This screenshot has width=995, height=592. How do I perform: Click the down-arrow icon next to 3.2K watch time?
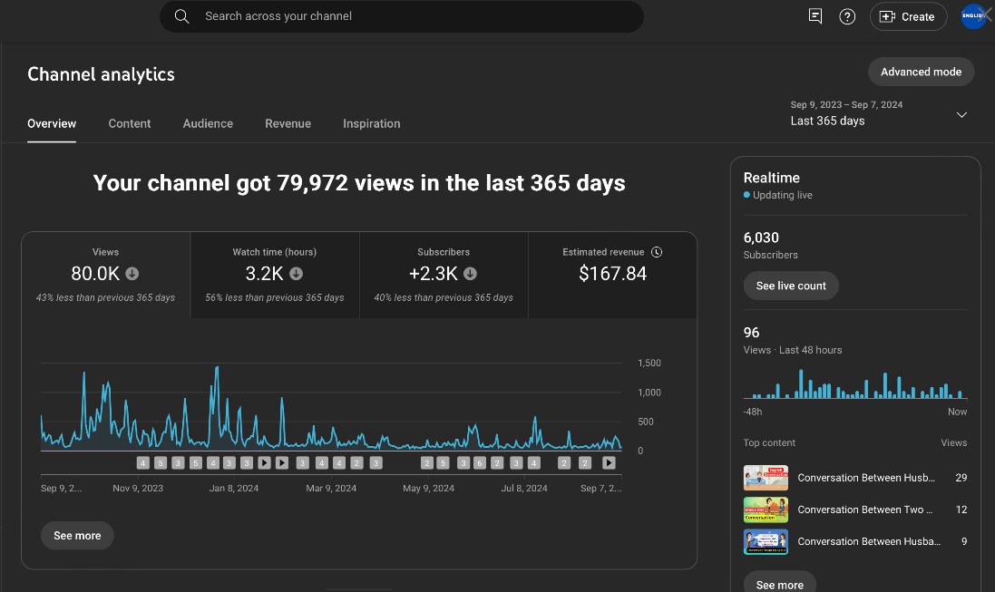pos(296,274)
